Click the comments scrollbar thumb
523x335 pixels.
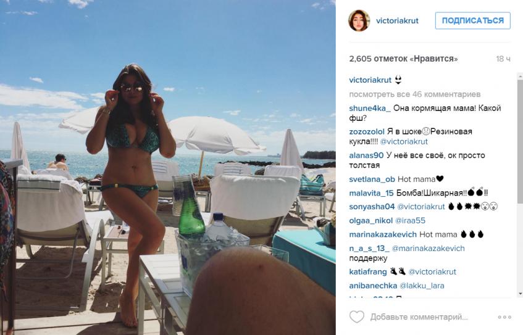pos(520,142)
